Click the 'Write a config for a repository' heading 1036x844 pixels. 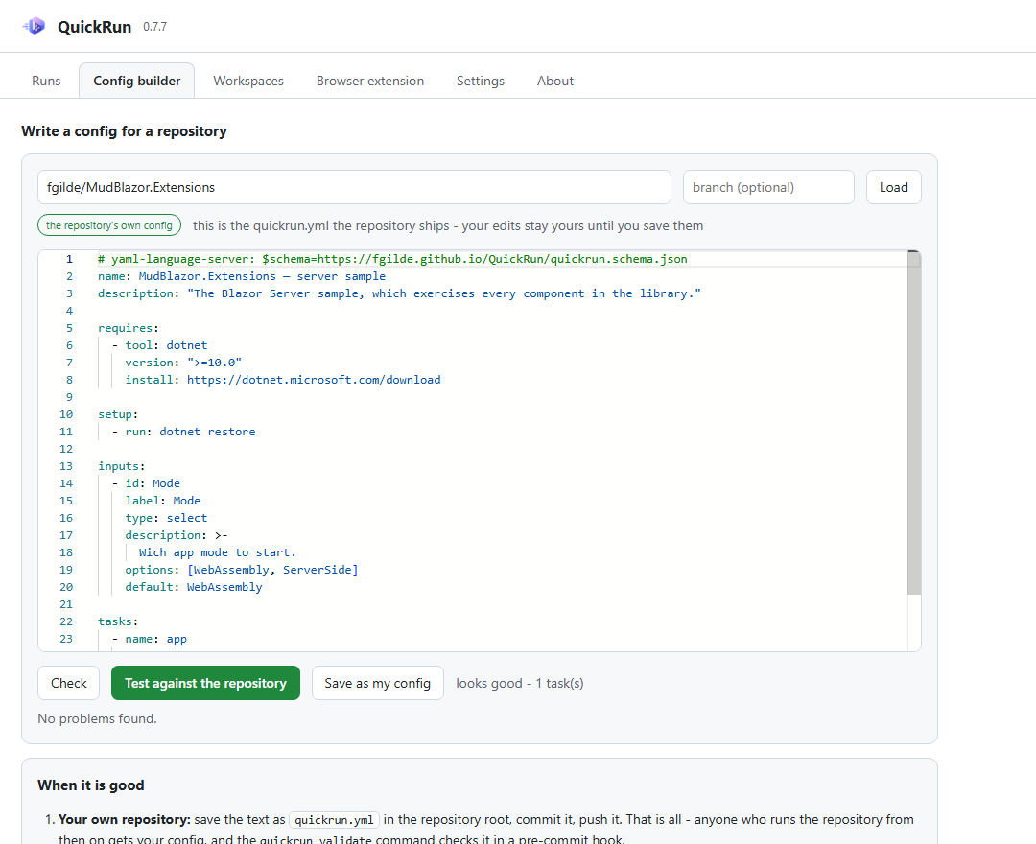(124, 130)
